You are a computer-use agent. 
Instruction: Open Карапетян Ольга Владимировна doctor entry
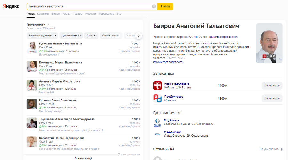tap(61, 138)
